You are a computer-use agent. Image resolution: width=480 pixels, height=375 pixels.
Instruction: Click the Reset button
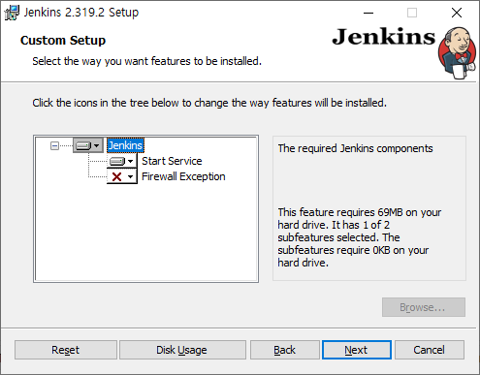[x=66, y=350]
